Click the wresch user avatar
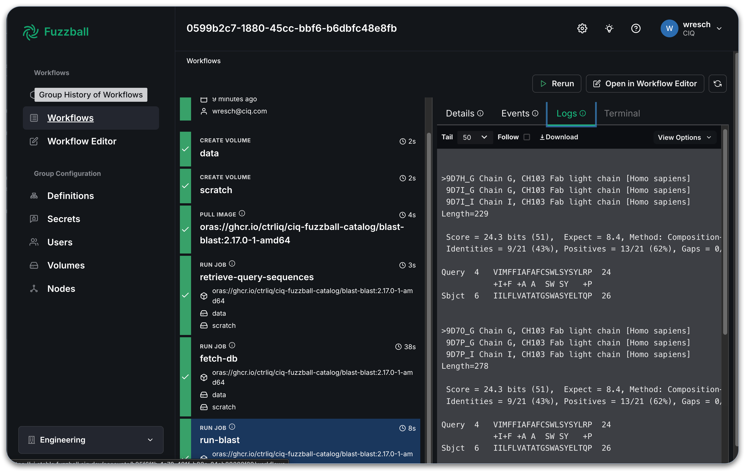The height and width of the screenshot is (472, 745). (x=669, y=28)
